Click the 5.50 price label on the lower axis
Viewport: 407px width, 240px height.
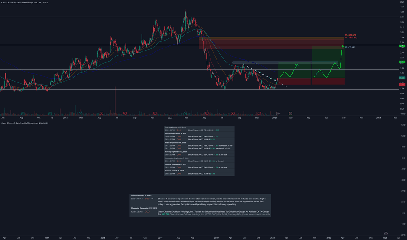click(x=403, y=125)
